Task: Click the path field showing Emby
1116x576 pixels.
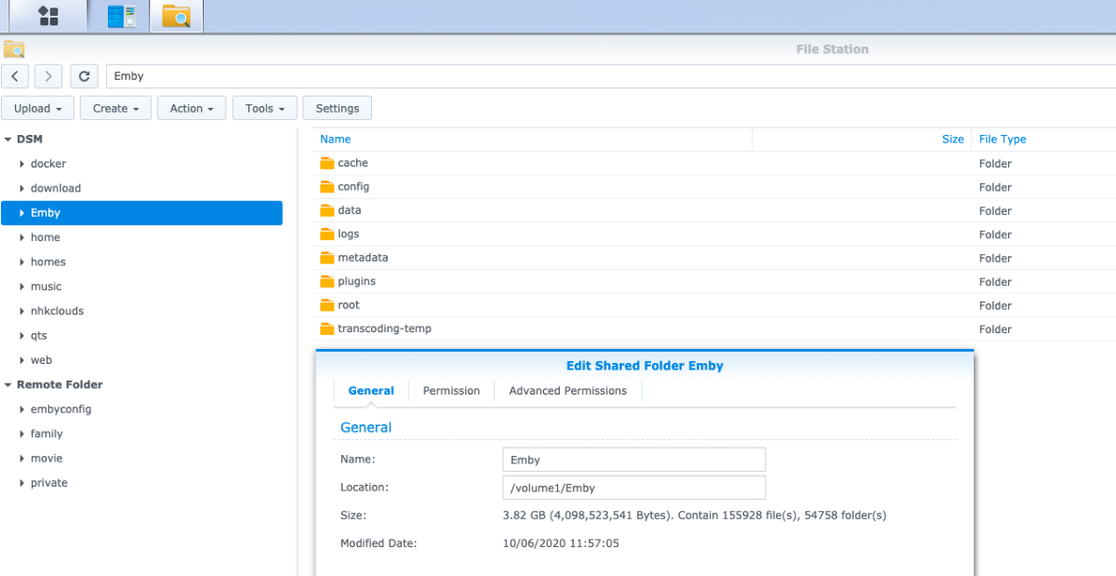Action: (x=611, y=76)
